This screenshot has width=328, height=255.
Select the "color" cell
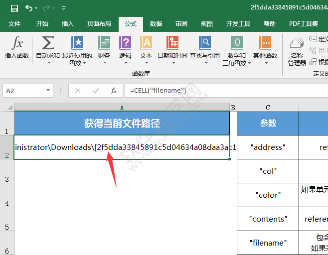[x=268, y=195]
